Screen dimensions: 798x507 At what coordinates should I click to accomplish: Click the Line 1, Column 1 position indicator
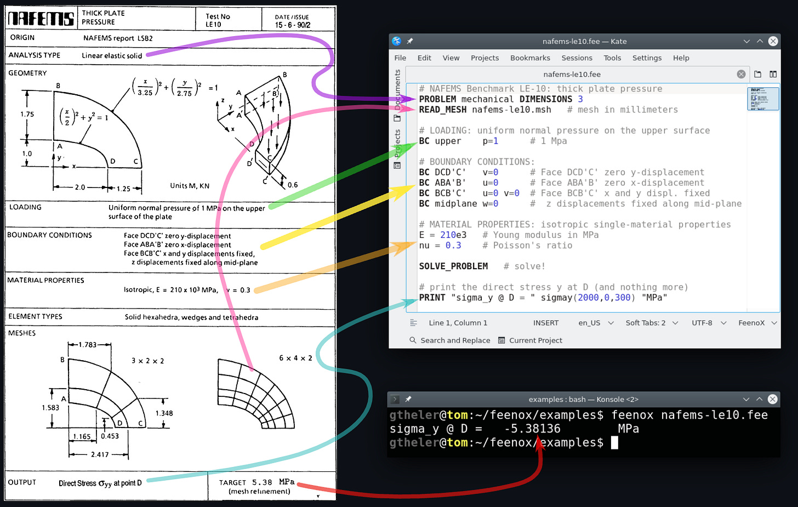458,323
